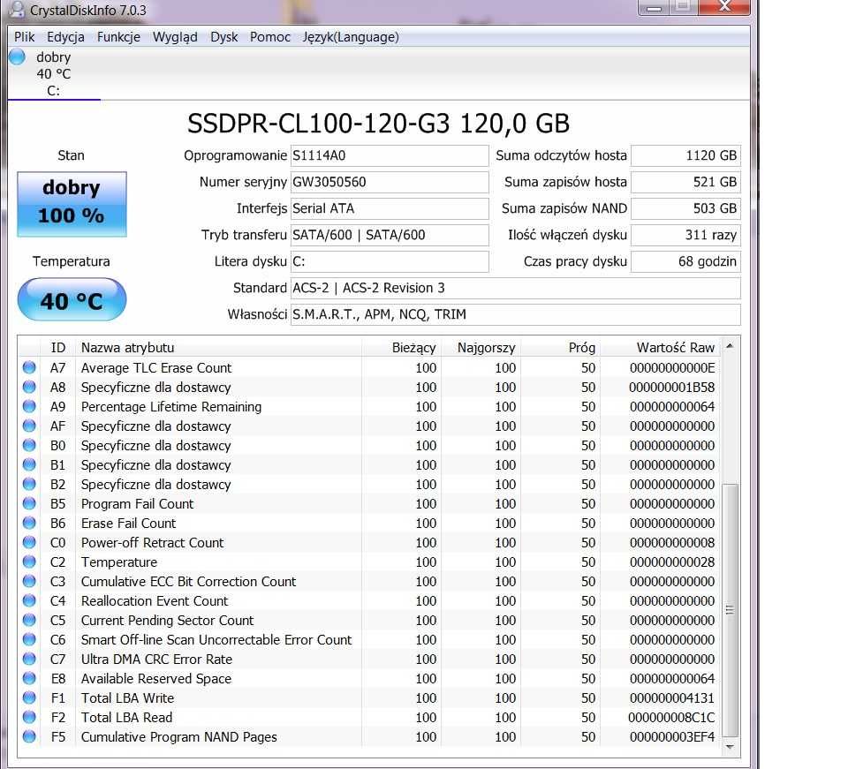848x769 pixels.
Task: Click raw value 000000003EF4 in F5 row
Action: [671, 737]
